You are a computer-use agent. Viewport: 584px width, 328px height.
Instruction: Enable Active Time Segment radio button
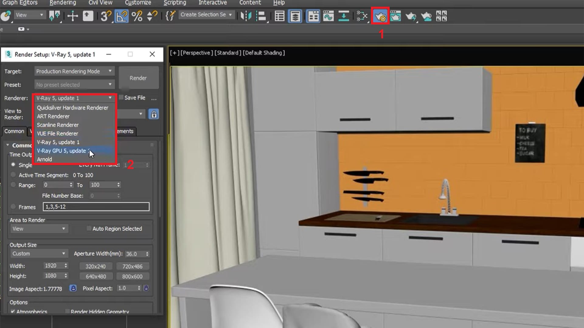click(x=13, y=175)
